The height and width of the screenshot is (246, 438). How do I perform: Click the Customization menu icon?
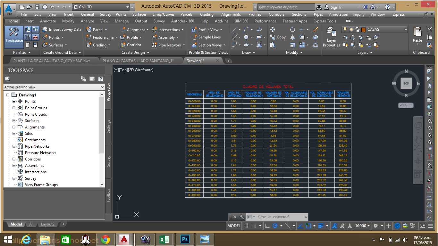431,226
